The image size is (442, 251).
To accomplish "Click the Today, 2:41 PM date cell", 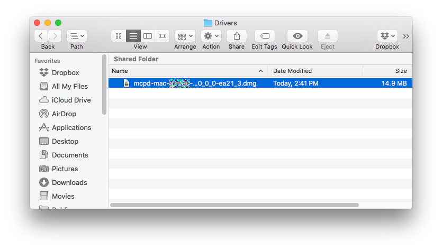I will coord(296,83).
